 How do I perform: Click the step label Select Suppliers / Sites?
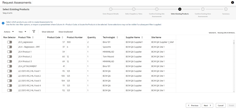tap(134, 14)
